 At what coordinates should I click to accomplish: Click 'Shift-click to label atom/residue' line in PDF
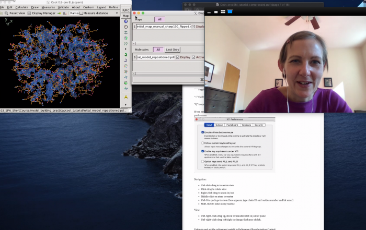(x=218, y=204)
